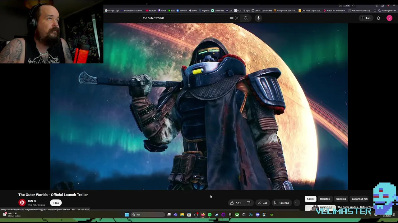Open YouTube notifications bell
This screenshot has height=223, width=398.
click(x=378, y=18)
